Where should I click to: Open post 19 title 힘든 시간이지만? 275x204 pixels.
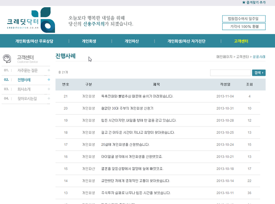(139, 121)
